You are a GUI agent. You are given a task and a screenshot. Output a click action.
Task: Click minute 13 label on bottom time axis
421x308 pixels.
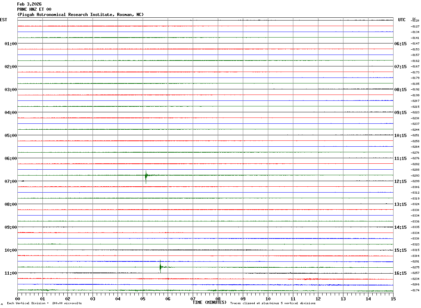point(343,299)
